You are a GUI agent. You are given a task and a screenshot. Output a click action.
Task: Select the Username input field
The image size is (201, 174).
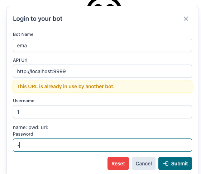coord(102,112)
